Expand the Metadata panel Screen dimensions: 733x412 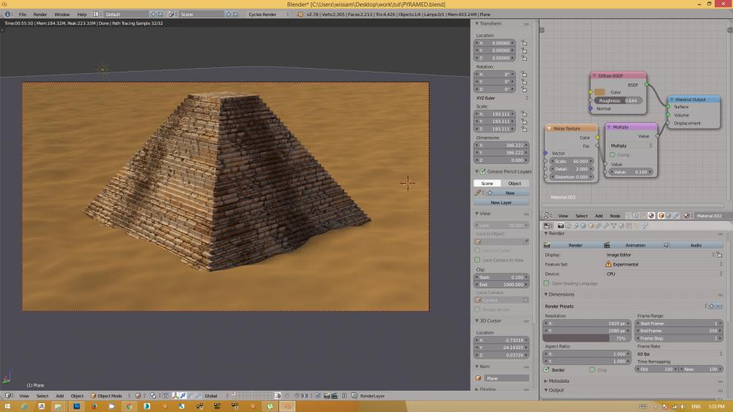click(559, 381)
